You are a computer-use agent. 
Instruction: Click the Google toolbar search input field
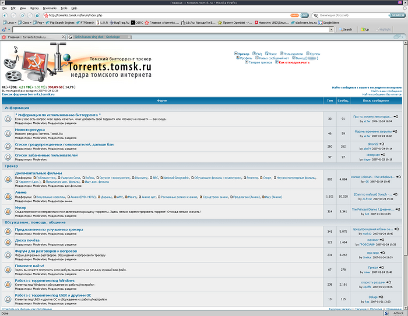171,30
